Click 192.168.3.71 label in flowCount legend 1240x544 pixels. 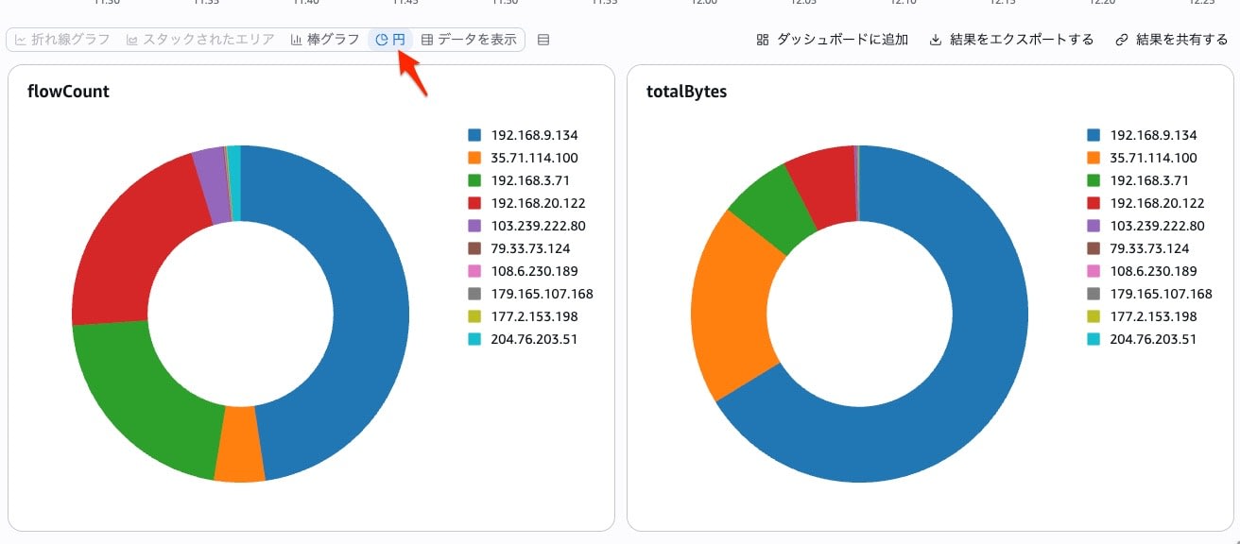(x=530, y=180)
